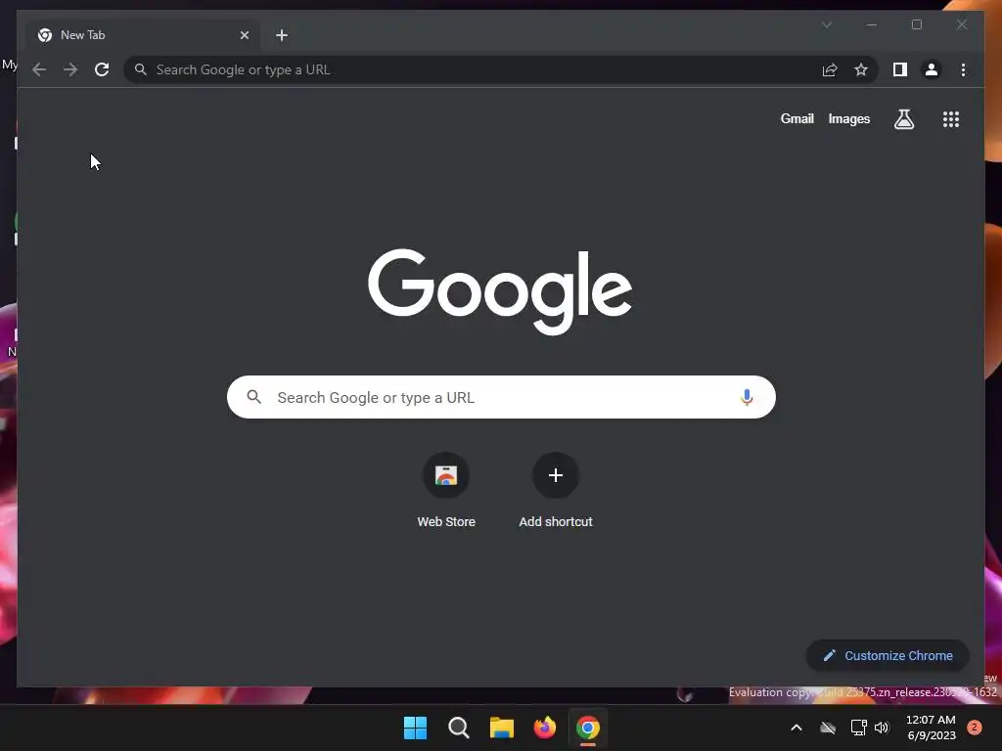Open Search Labs flask icon

click(903, 118)
